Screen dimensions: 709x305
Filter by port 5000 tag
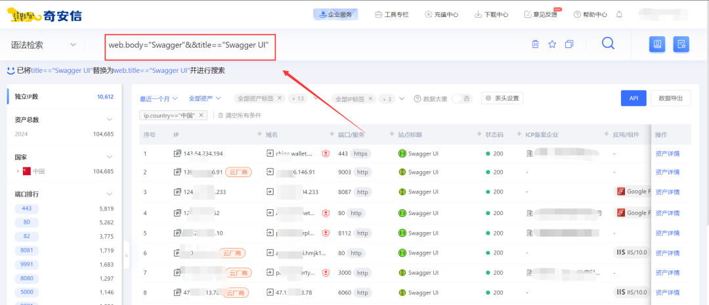(x=27, y=291)
